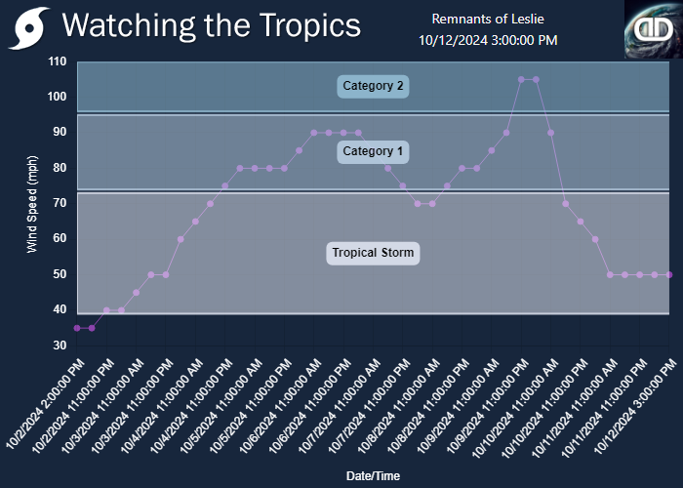683x488 pixels.
Task: Click the 10/12/2024 3:00:00 PM axis label
Action: tap(637, 405)
